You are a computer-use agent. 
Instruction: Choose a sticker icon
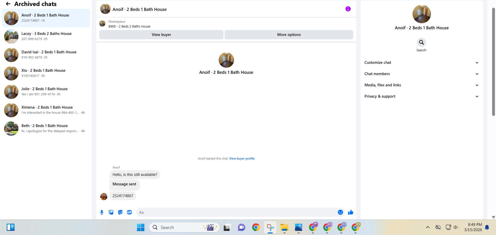tap(120, 212)
